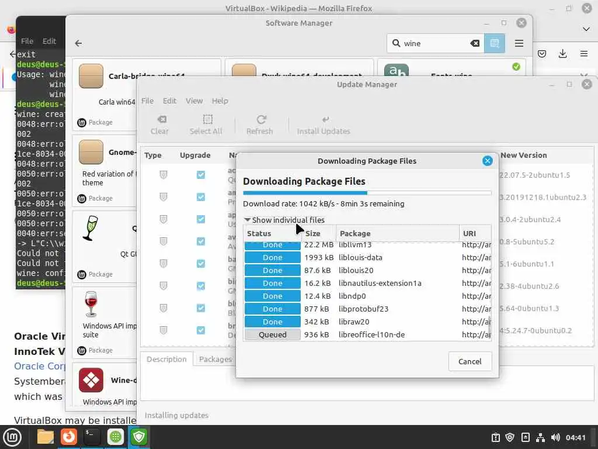598x449 pixels.
Task: Click the download progress bar
Action: [x=367, y=193]
